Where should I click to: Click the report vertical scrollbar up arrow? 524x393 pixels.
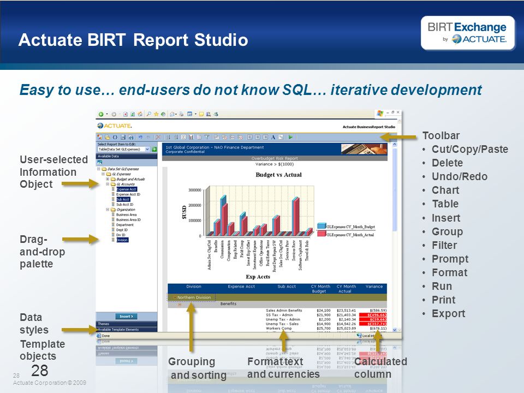pos(395,145)
